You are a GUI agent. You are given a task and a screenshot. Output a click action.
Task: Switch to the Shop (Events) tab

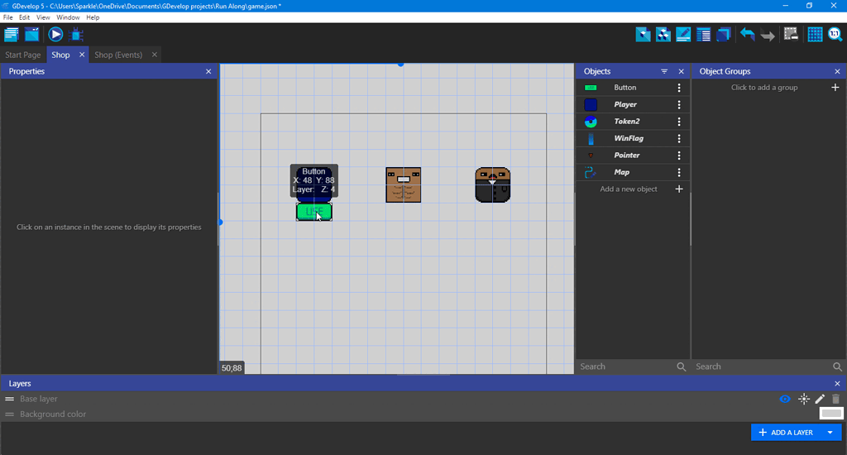coord(118,55)
